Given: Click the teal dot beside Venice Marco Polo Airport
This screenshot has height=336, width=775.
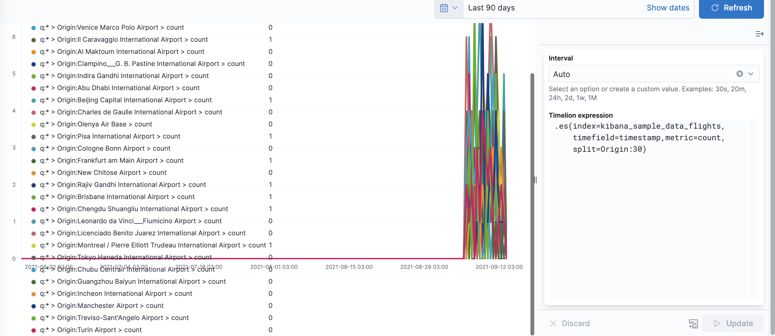Looking at the screenshot, I should pyautogui.click(x=33, y=27).
